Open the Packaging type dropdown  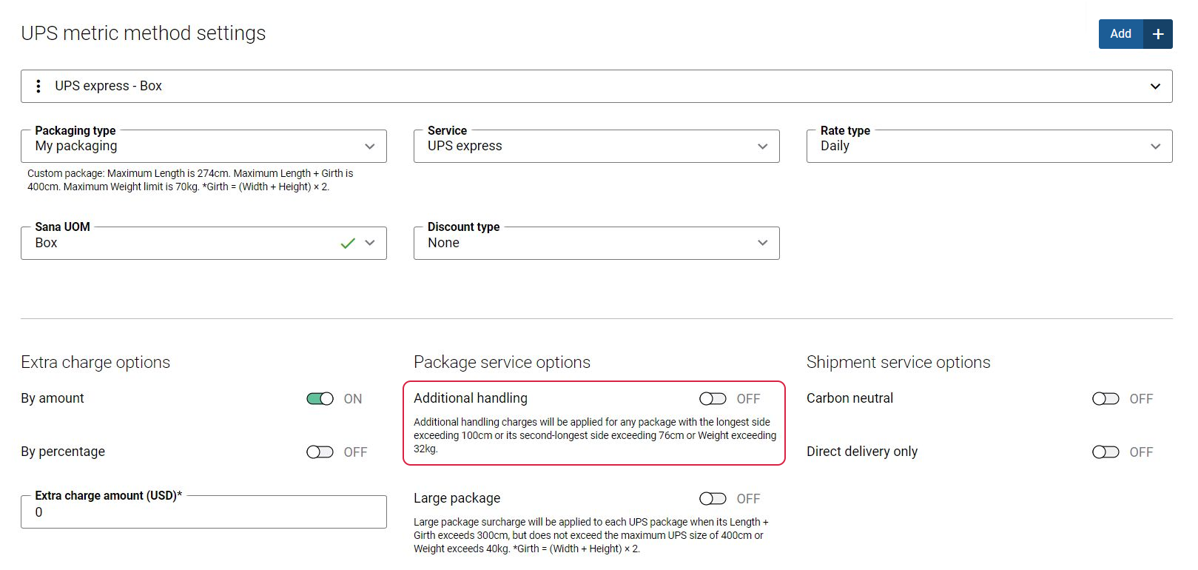click(203, 147)
